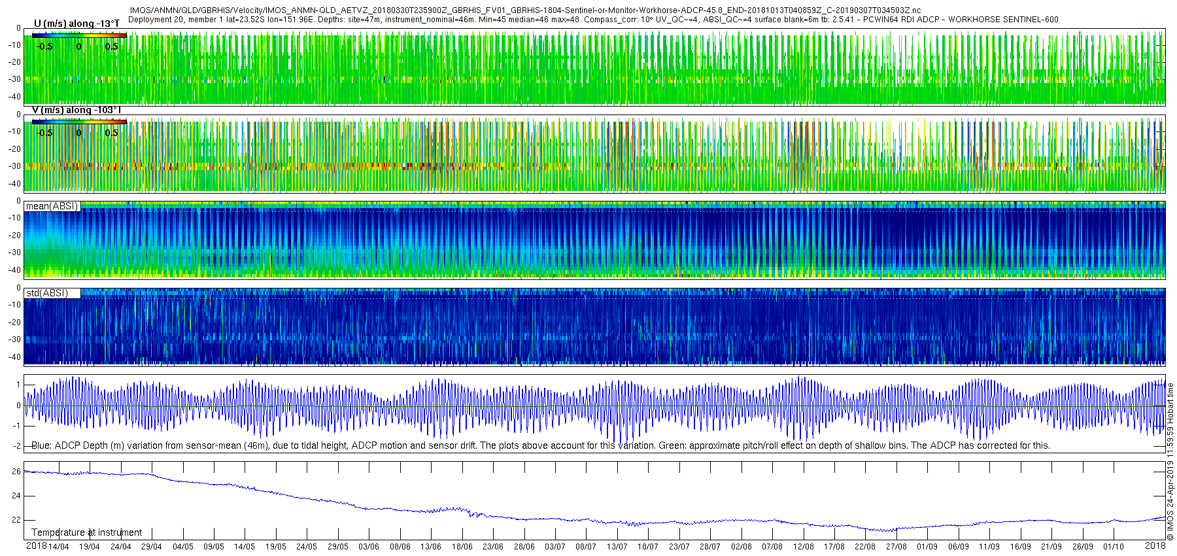Click the '-40' depth tick of the U velocity panel

tap(14, 97)
